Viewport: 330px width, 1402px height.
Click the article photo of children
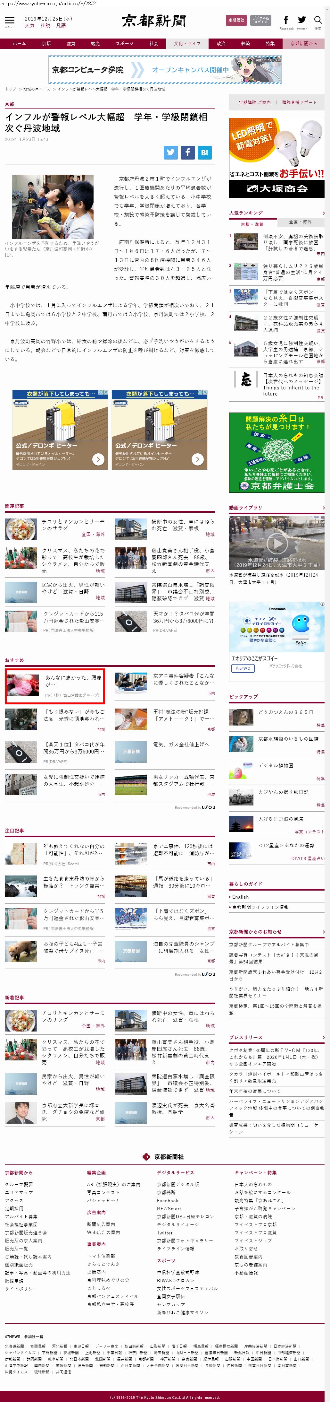53,206
